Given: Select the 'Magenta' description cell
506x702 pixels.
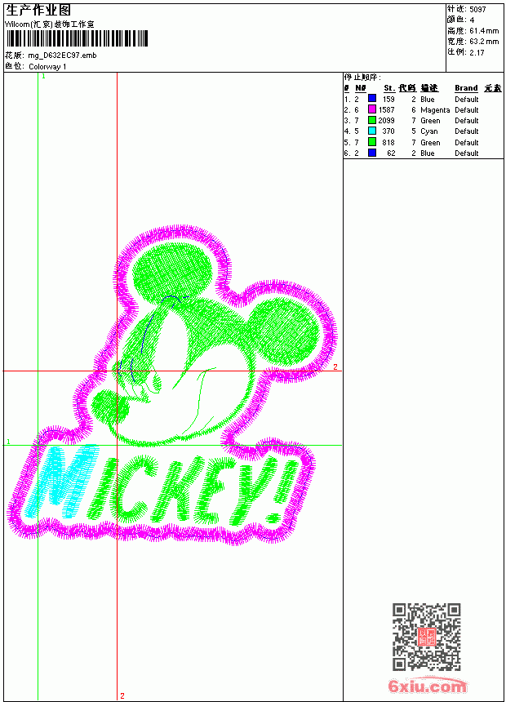Looking at the screenshot, I should 435,110.
